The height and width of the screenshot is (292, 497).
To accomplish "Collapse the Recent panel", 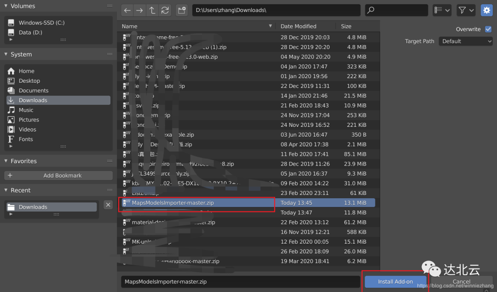I will tap(6, 190).
